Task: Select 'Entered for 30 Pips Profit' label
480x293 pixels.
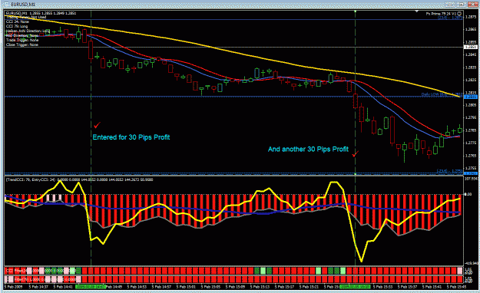Action: tap(131, 137)
